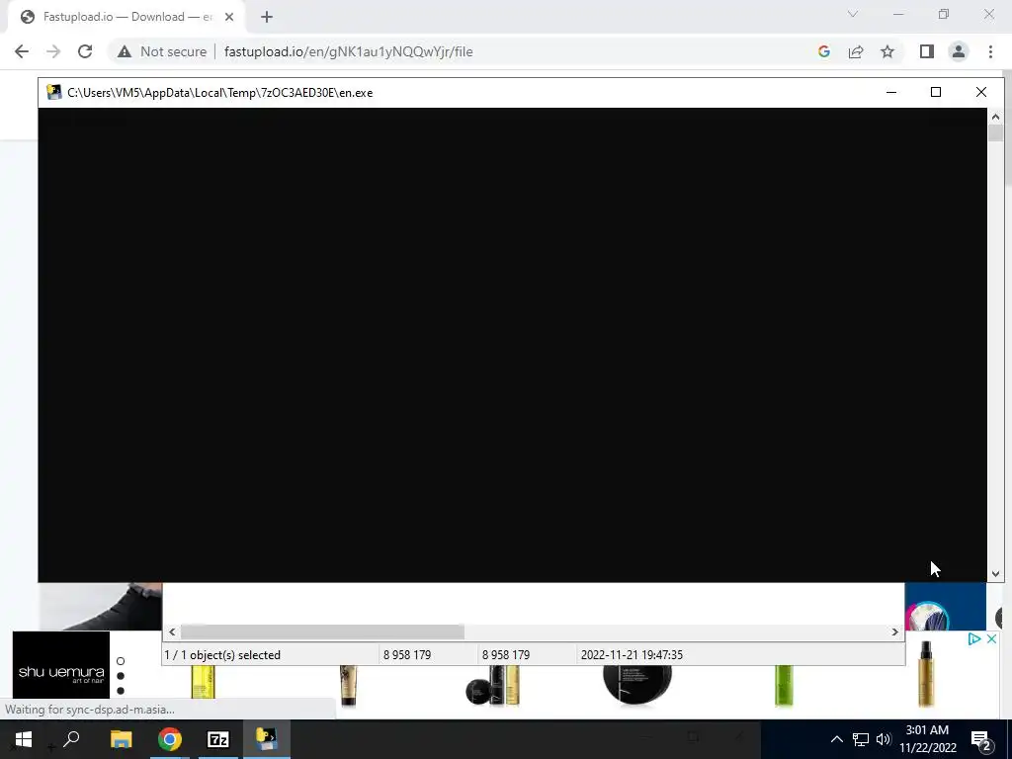The height and width of the screenshot is (759, 1012).
Task: Click the 7-Zip horizontal scrollbar thumb
Action: 322,632
